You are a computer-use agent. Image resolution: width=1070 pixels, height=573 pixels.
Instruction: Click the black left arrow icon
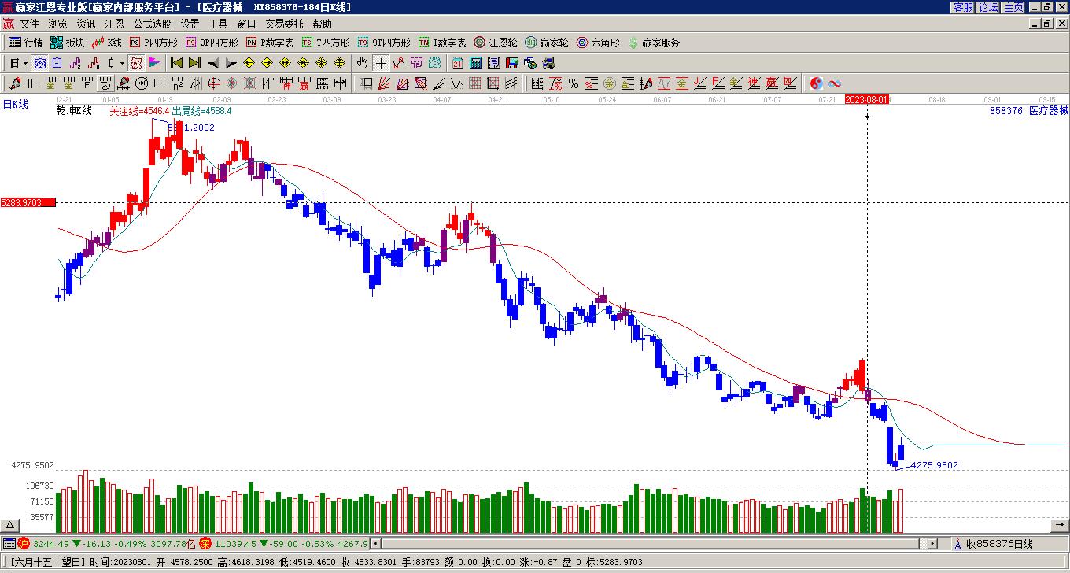point(212,63)
